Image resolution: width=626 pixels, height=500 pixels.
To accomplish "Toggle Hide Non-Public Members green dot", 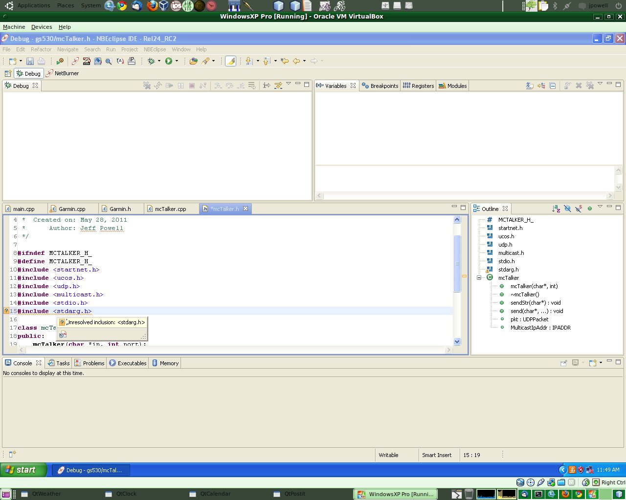I will coord(590,208).
